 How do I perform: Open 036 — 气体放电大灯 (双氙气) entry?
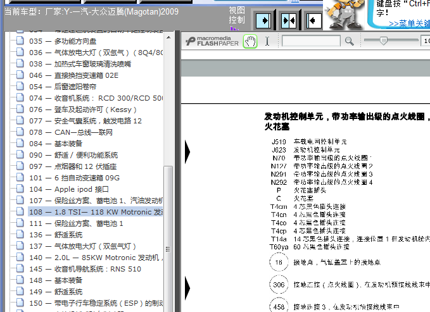96,53
